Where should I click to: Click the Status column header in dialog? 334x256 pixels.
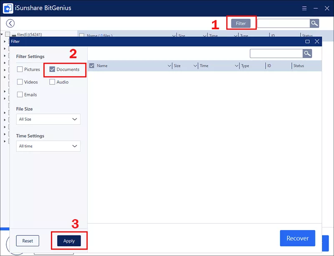299,66
